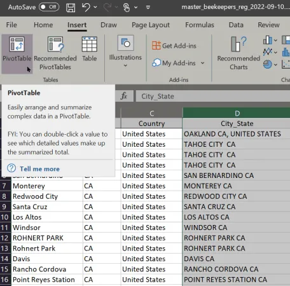Click the WINDSOR CA cell
Viewport: 290px width, 286px height.
pyautogui.click(x=237, y=228)
